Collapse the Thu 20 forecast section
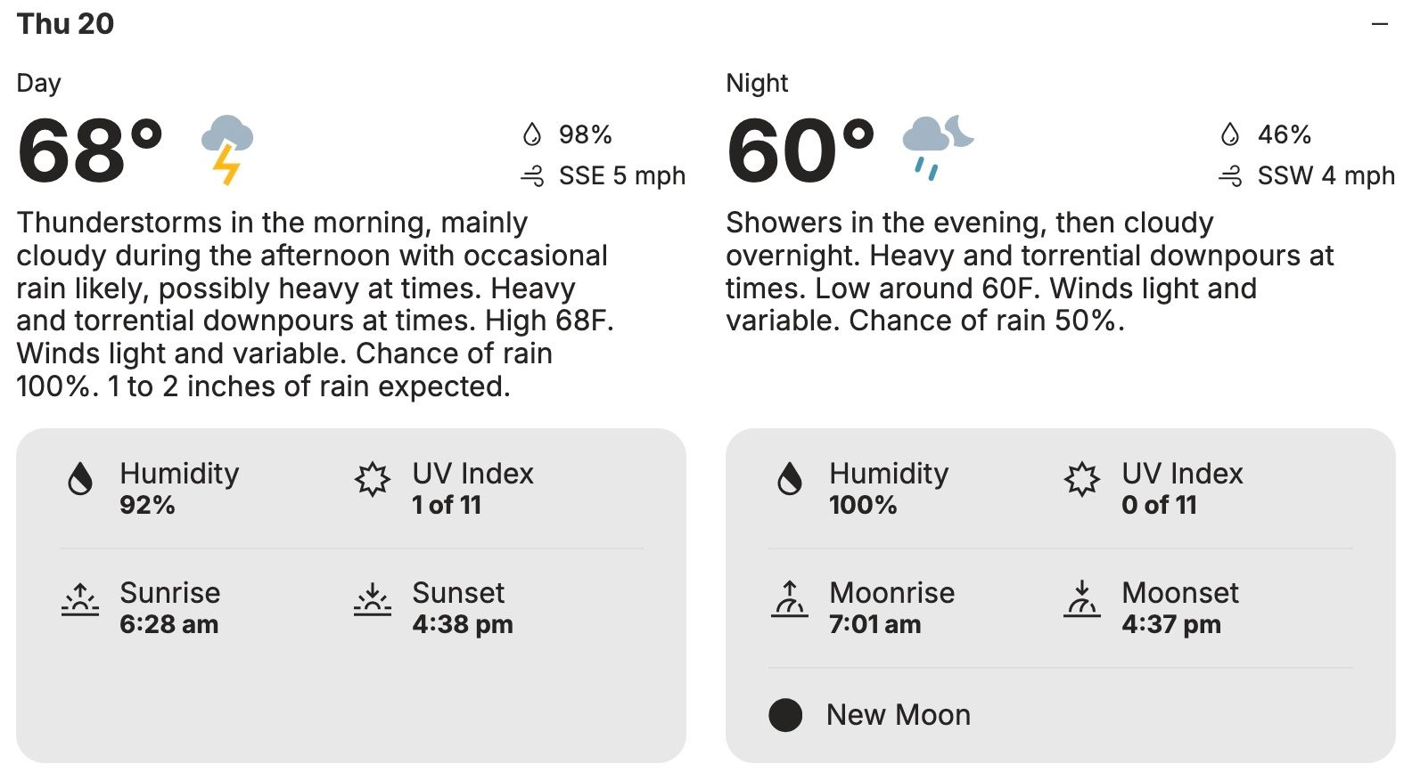Screen dimensions: 1412x780 pyautogui.click(x=1380, y=24)
